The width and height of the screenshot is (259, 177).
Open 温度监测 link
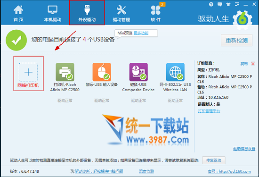pos(146,171)
